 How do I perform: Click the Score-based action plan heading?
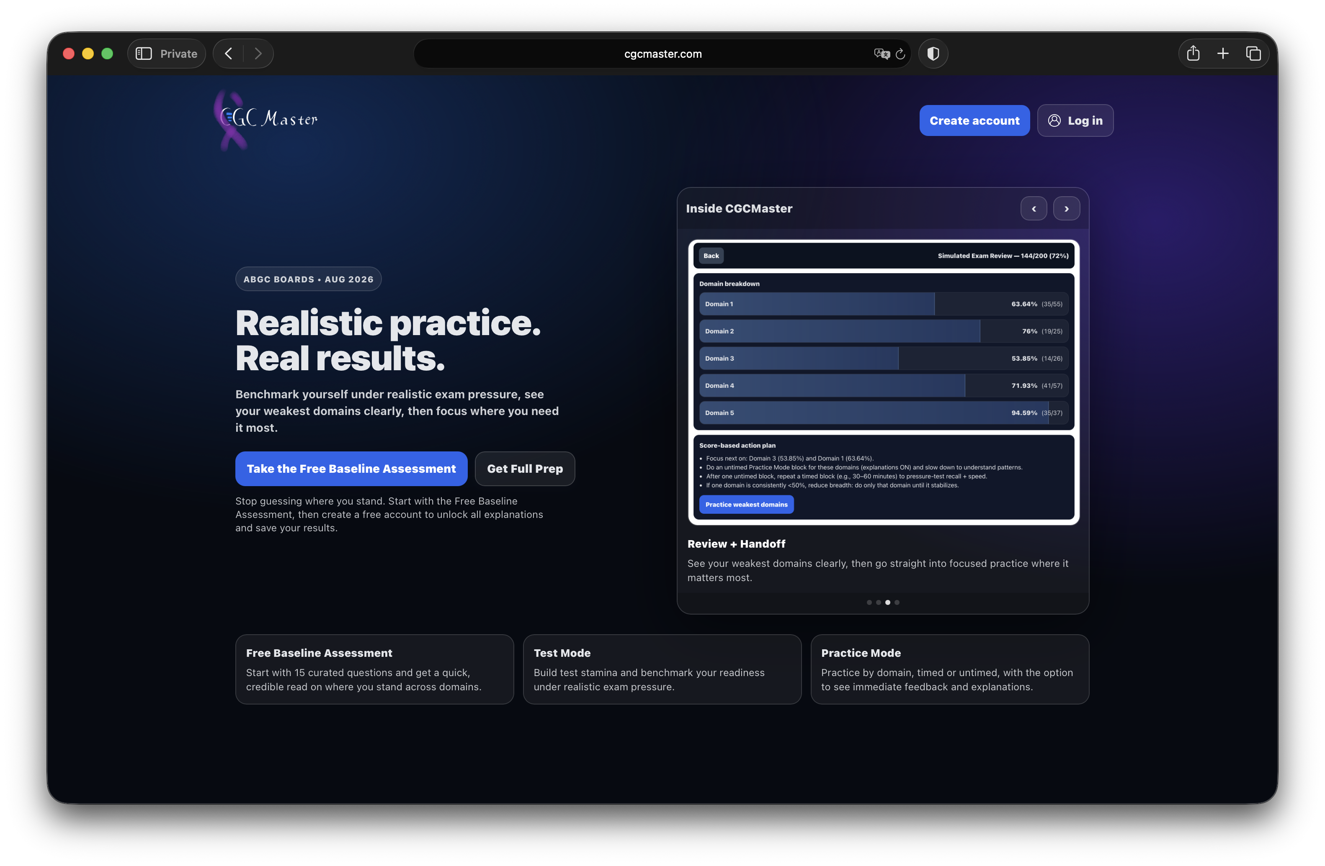[737, 446]
